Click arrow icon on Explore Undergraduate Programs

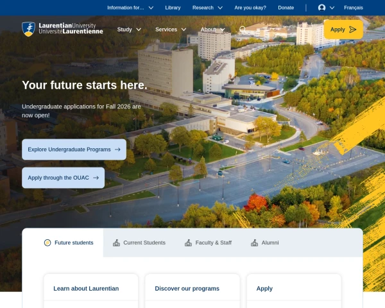(x=117, y=150)
